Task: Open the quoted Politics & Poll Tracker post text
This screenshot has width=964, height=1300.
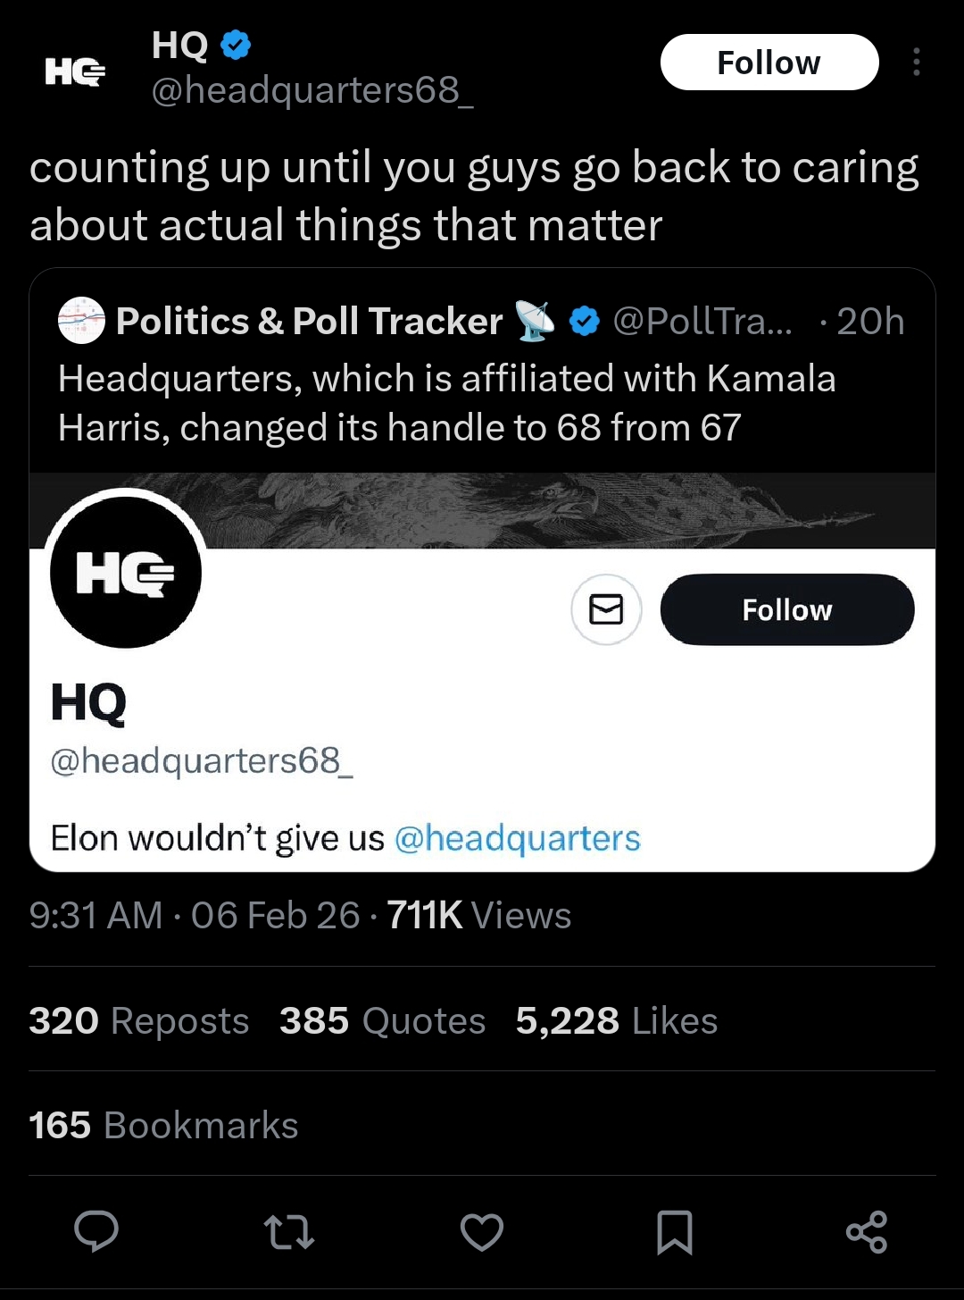Action: (446, 403)
